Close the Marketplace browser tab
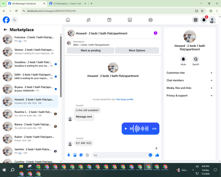This screenshot has width=221, height=177. 85,4
